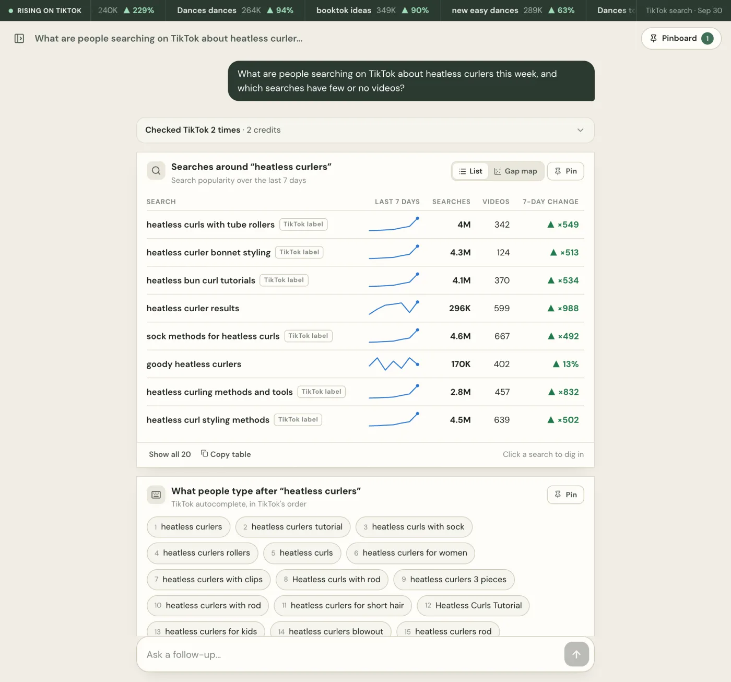731x682 pixels.
Task: Click the TikTok search Sep 30 label
Action: pyautogui.click(x=683, y=10)
